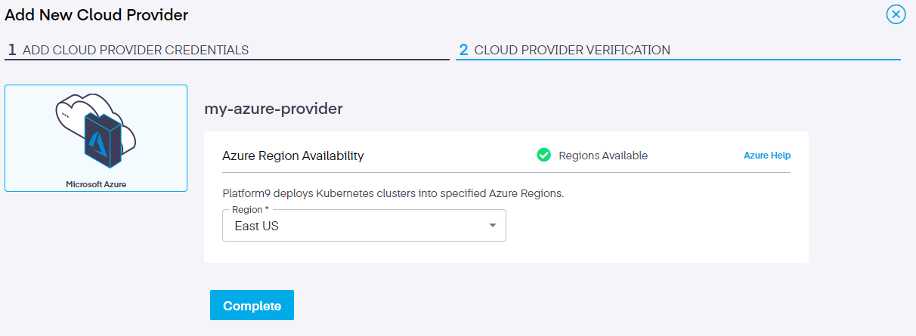The width and height of the screenshot is (916, 336).
Task: Click the my-azure-provider name heading
Action: pyautogui.click(x=274, y=109)
